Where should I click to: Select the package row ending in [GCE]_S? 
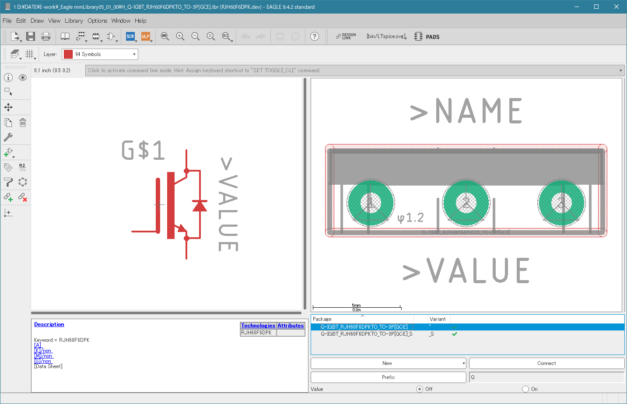[467, 334]
